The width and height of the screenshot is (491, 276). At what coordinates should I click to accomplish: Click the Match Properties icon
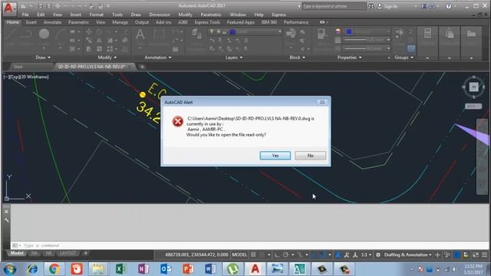[x=321, y=34]
